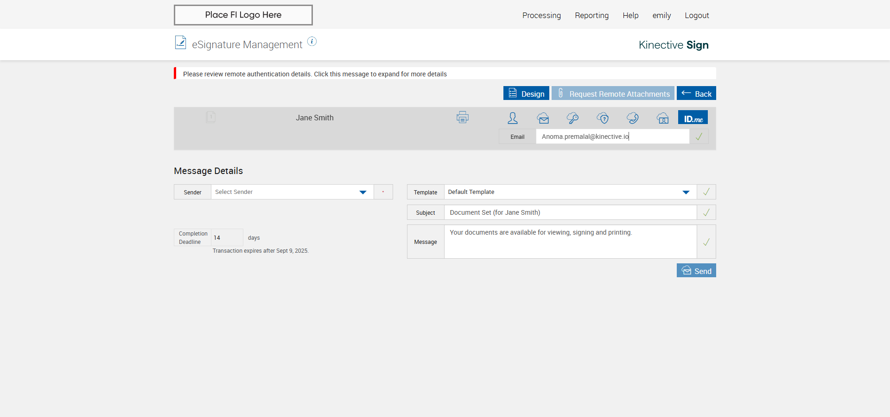Expand the Select Sender dropdown
The height and width of the screenshot is (417, 890).
tap(362, 192)
